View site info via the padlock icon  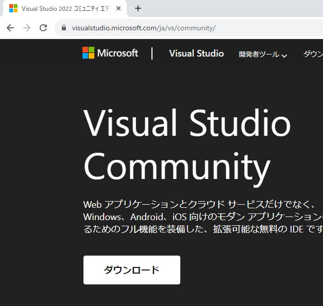[x=64, y=28]
